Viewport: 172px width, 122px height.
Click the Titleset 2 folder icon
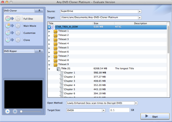point(56,36)
